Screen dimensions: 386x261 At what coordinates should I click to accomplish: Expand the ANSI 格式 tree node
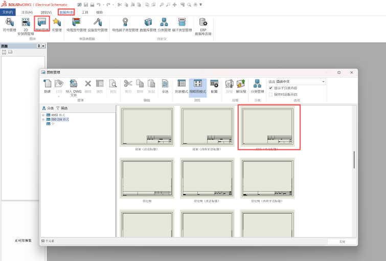[43, 115]
